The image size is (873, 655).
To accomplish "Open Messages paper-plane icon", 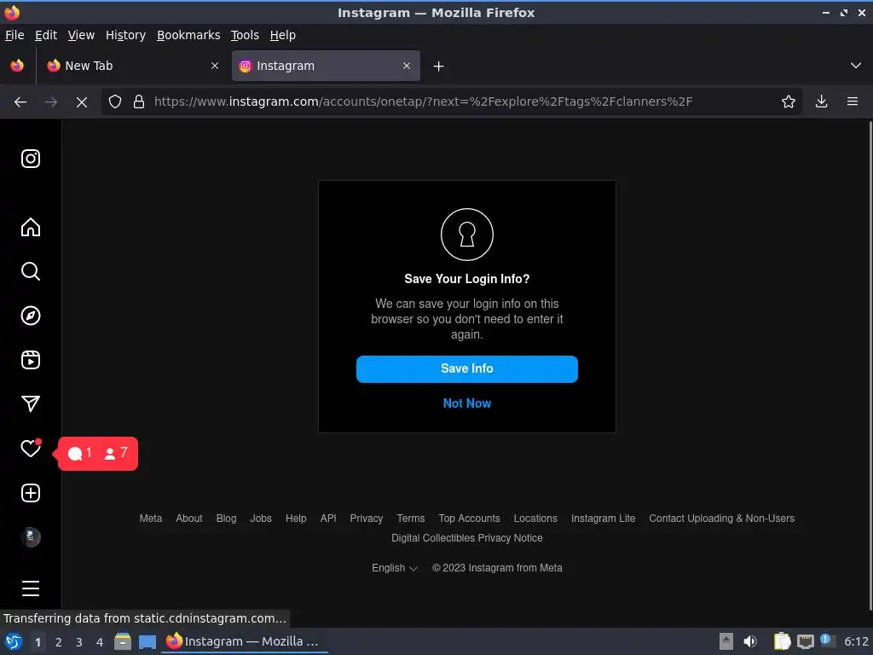I will point(31,403).
